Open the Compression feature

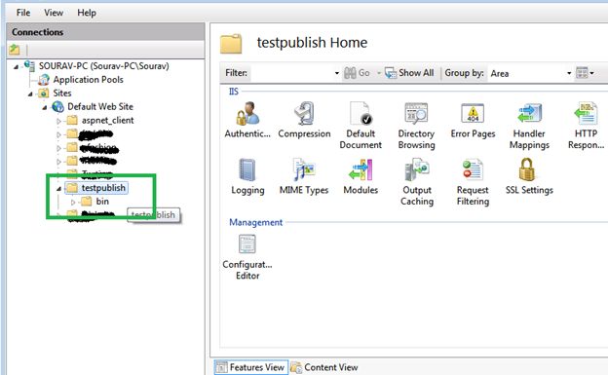coord(304,120)
